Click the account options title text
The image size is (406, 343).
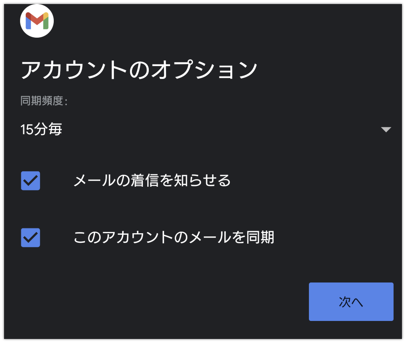pos(138,70)
